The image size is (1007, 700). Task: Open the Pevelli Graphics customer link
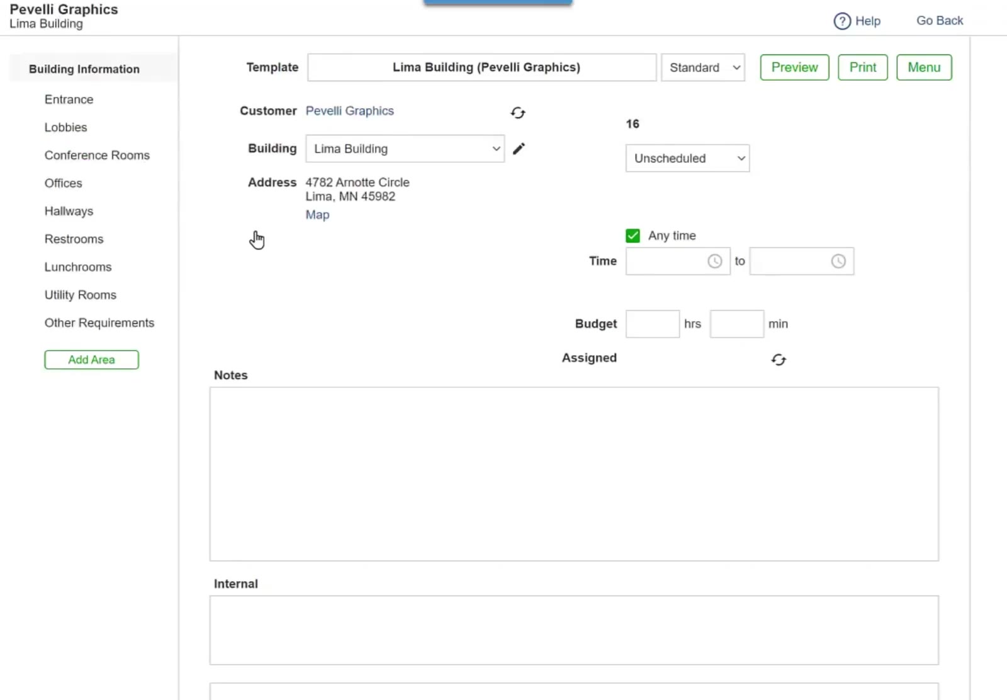349,111
